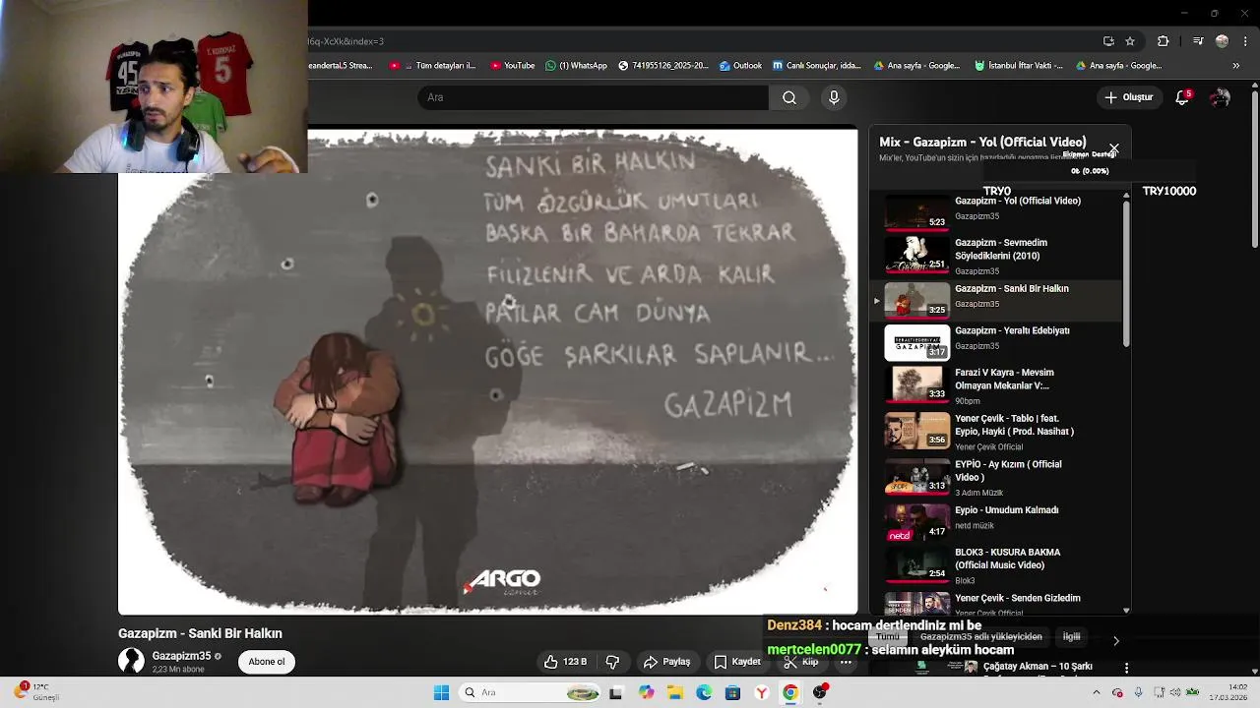
Task: Play Gazapizm - Yol (Official Video) thumbnail
Action: [x=916, y=211]
